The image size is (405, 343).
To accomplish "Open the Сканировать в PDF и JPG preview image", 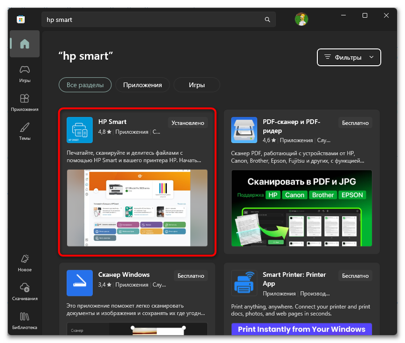I will coord(302,208).
